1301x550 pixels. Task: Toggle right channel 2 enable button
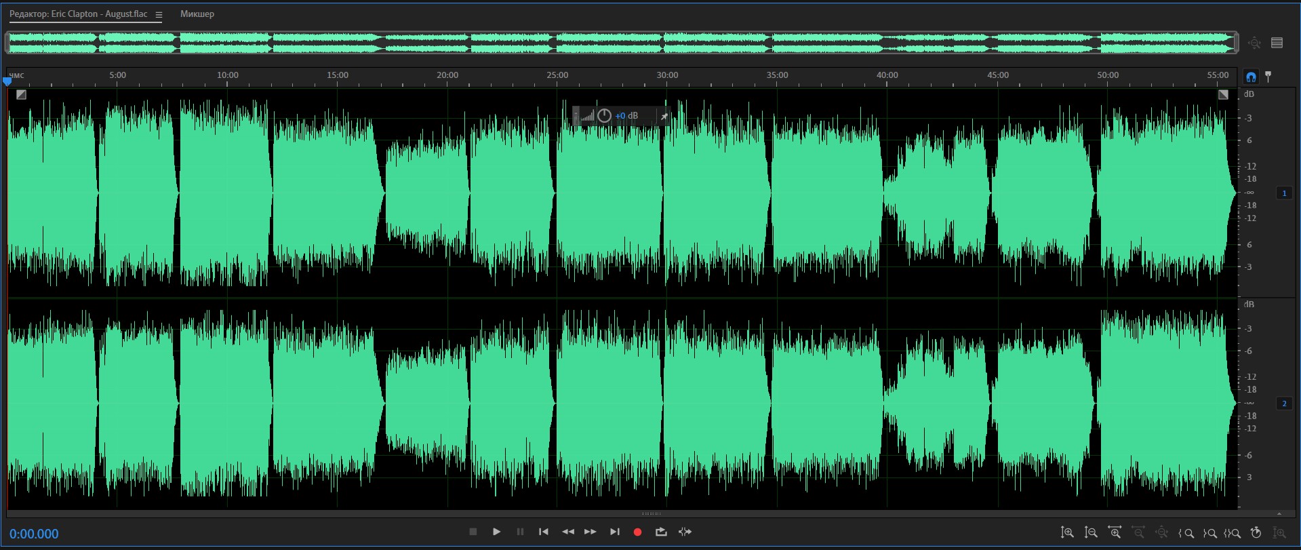click(x=1284, y=404)
